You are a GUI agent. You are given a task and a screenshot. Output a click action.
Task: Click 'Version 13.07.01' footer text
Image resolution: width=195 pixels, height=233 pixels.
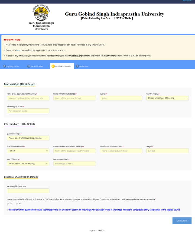click(x=98, y=231)
